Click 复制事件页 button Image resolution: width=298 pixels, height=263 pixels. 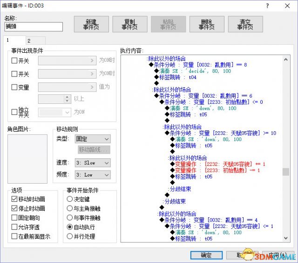pyautogui.click(x=130, y=24)
